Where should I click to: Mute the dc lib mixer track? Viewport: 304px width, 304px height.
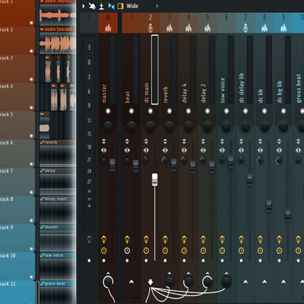265,111
